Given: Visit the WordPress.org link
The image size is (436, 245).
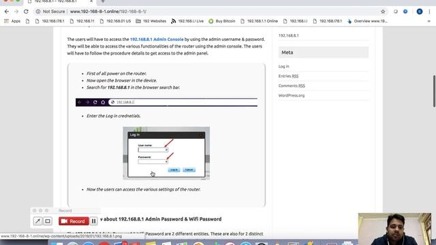Looking at the screenshot, I should [x=292, y=95].
